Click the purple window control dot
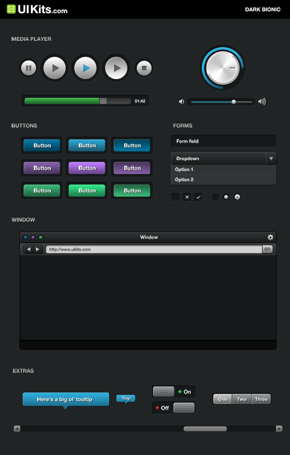Screen dimensions: 290x455 pos(33,237)
